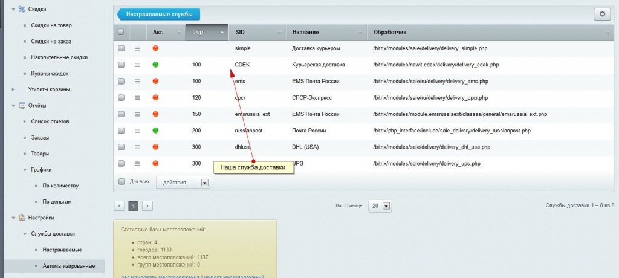Select Настраиваемые in sidebar
The image size is (619, 278).
click(x=62, y=250)
